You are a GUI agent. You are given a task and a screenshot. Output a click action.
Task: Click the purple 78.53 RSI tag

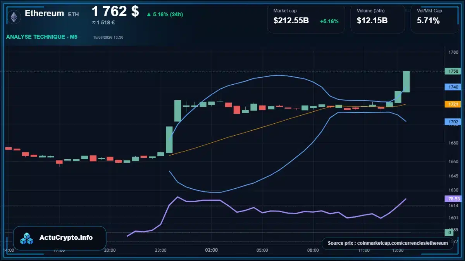(453, 199)
